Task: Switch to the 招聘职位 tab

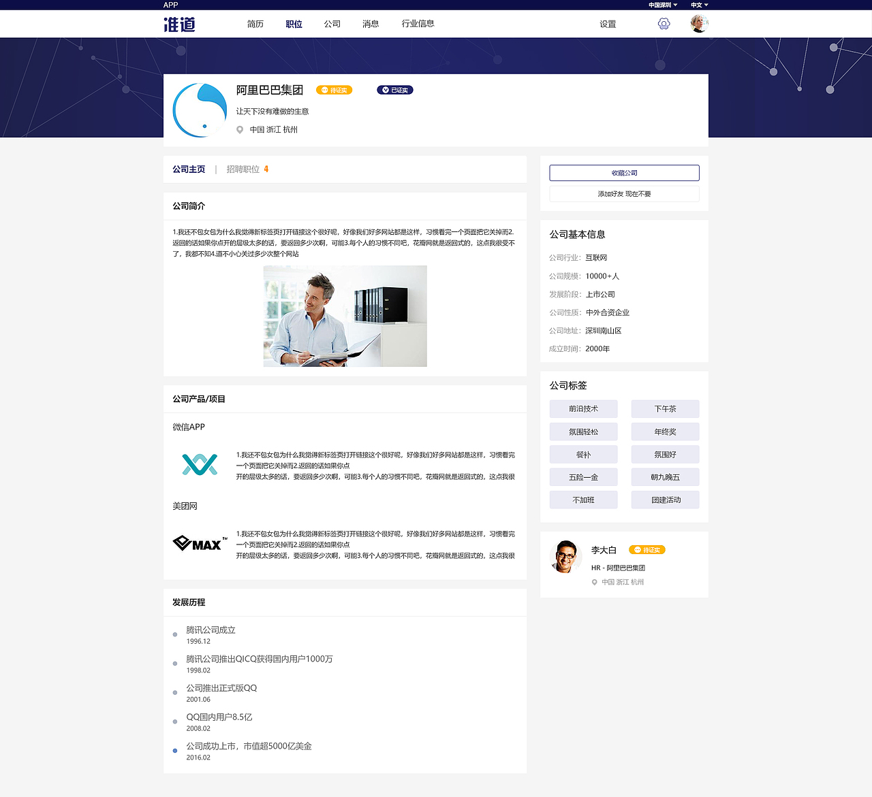Action: coord(247,169)
